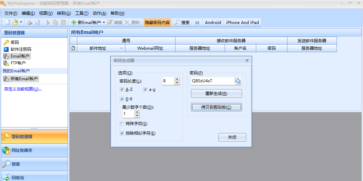Click the Copy toolbar icon
The height and width of the screenshot is (181, 363).
point(55,22)
